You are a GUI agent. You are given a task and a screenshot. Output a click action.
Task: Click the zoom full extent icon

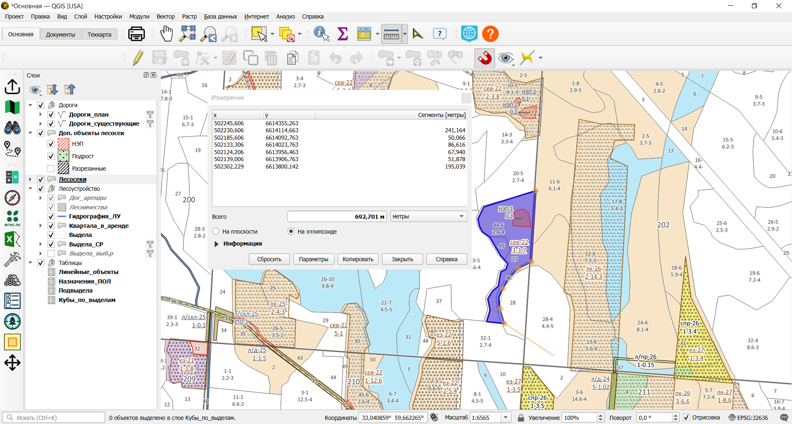pyautogui.click(x=188, y=34)
